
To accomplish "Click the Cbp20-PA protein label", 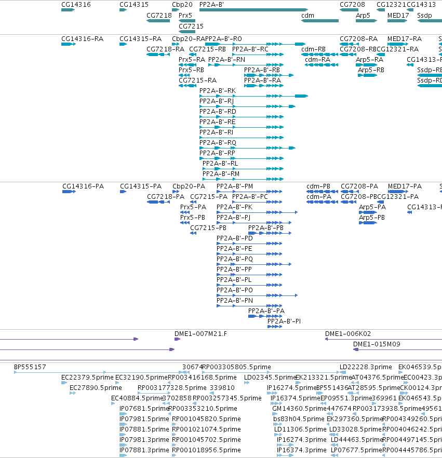I will 189,186.
